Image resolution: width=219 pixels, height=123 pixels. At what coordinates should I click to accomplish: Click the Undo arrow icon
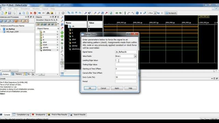pos(40,13)
